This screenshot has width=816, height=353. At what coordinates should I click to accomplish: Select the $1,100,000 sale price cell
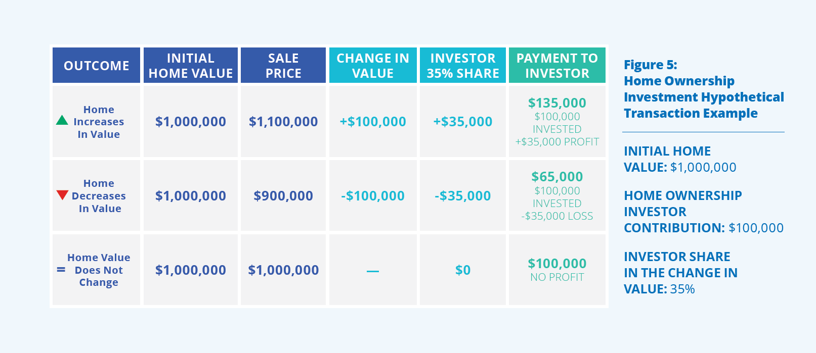[x=283, y=122]
